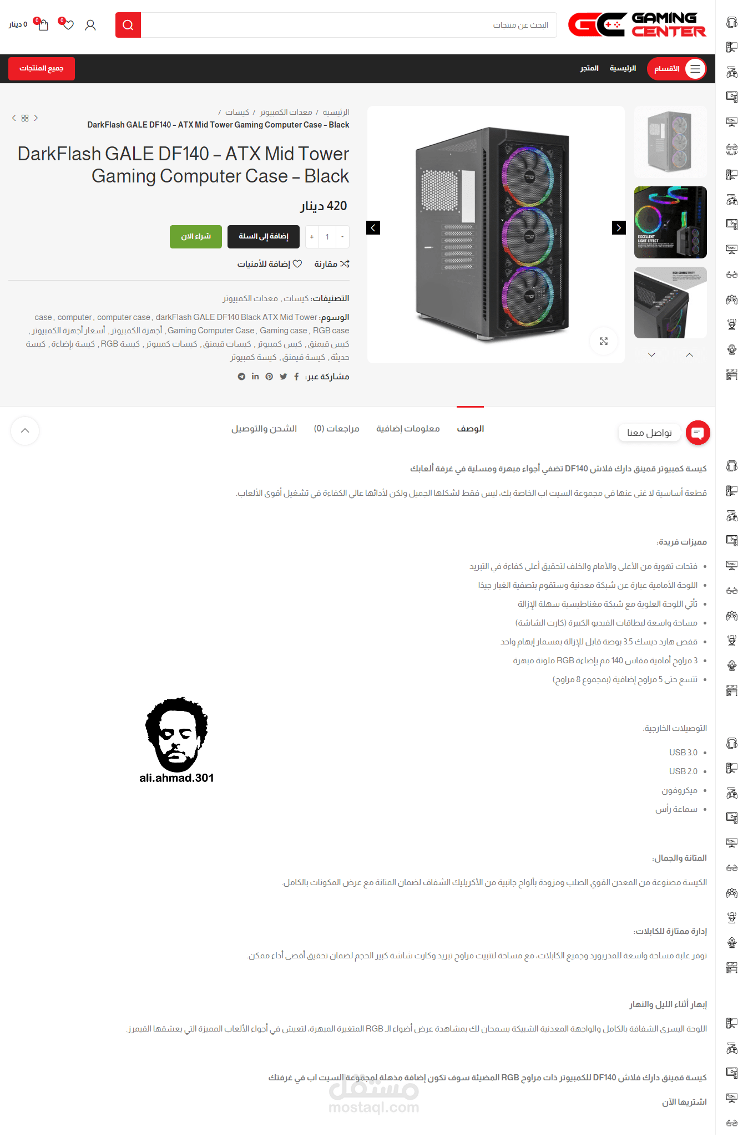Screen dimensions: 748x1138
Task: Switch to the الشحن والتوصيل tab
Action: (x=264, y=429)
